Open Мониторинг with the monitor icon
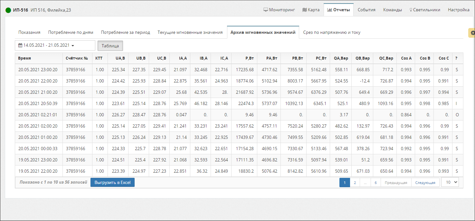Image resolution: width=475 pixels, height=221 pixels. coord(279,10)
